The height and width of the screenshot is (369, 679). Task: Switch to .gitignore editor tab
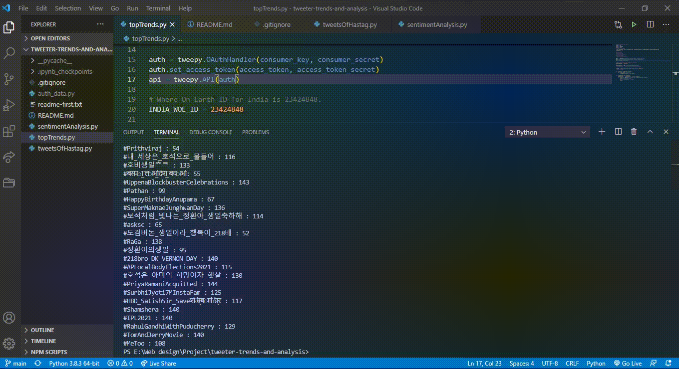276,24
